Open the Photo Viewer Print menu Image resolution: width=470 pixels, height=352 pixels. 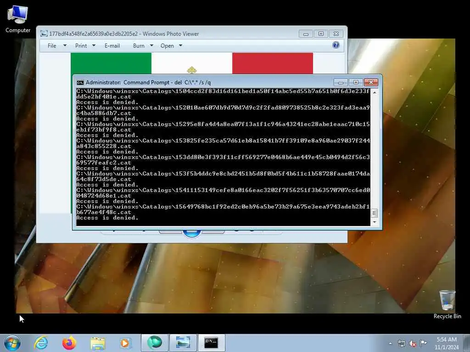(x=81, y=46)
